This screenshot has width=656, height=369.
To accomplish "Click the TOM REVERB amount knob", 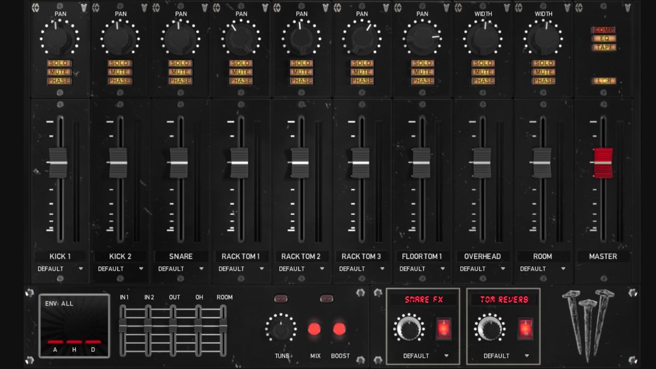I will (x=491, y=328).
